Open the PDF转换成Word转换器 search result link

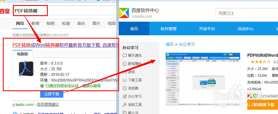point(64,45)
